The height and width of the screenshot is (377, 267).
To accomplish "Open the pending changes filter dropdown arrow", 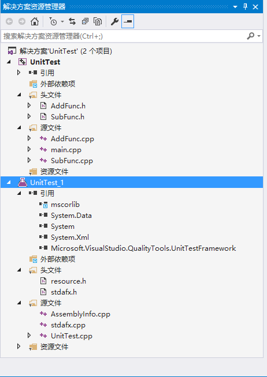I will click(62, 21).
